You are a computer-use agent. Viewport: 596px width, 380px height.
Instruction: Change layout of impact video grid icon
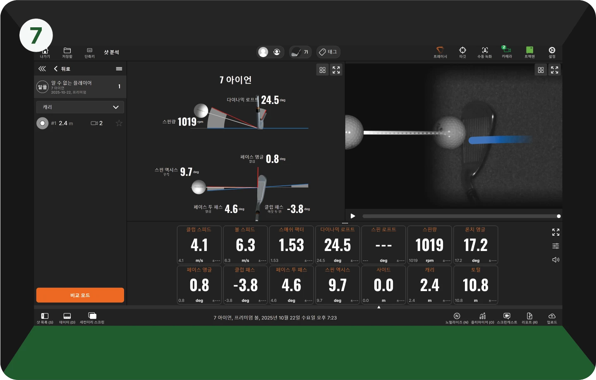pyautogui.click(x=541, y=70)
